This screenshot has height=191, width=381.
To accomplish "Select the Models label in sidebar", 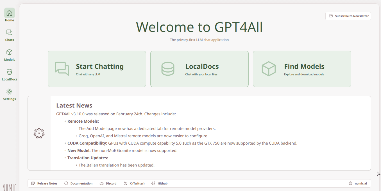I will point(10,60).
